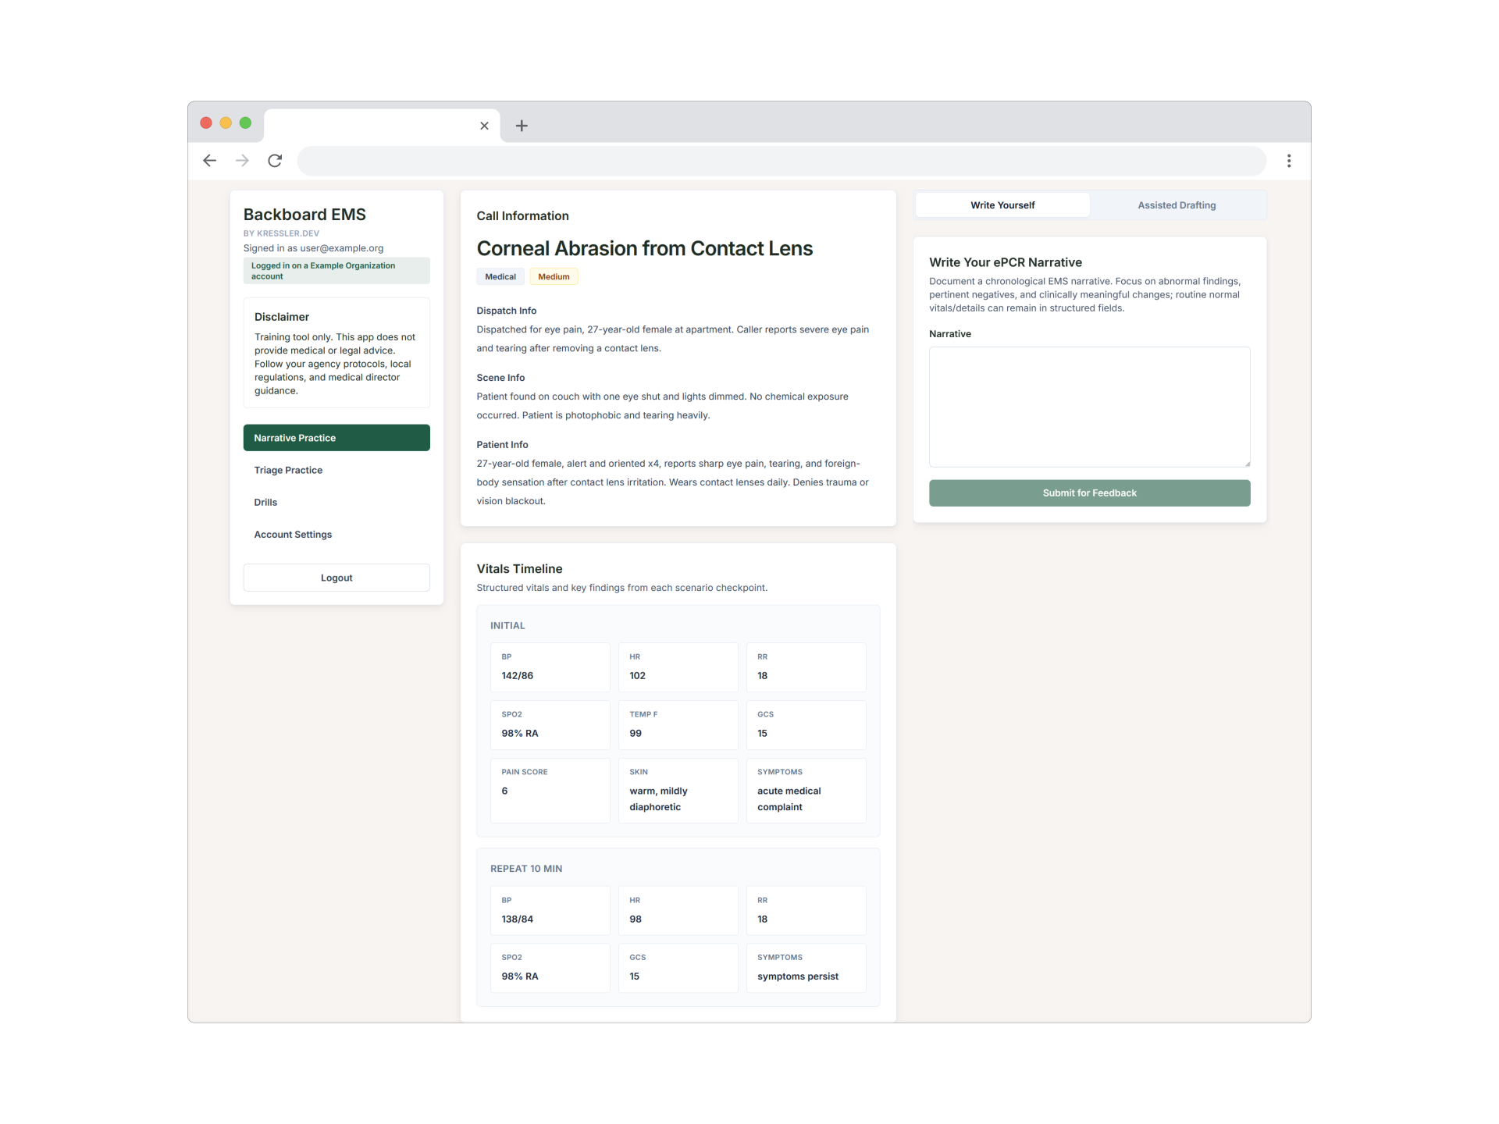Open Drills in the sidebar

[336, 502]
